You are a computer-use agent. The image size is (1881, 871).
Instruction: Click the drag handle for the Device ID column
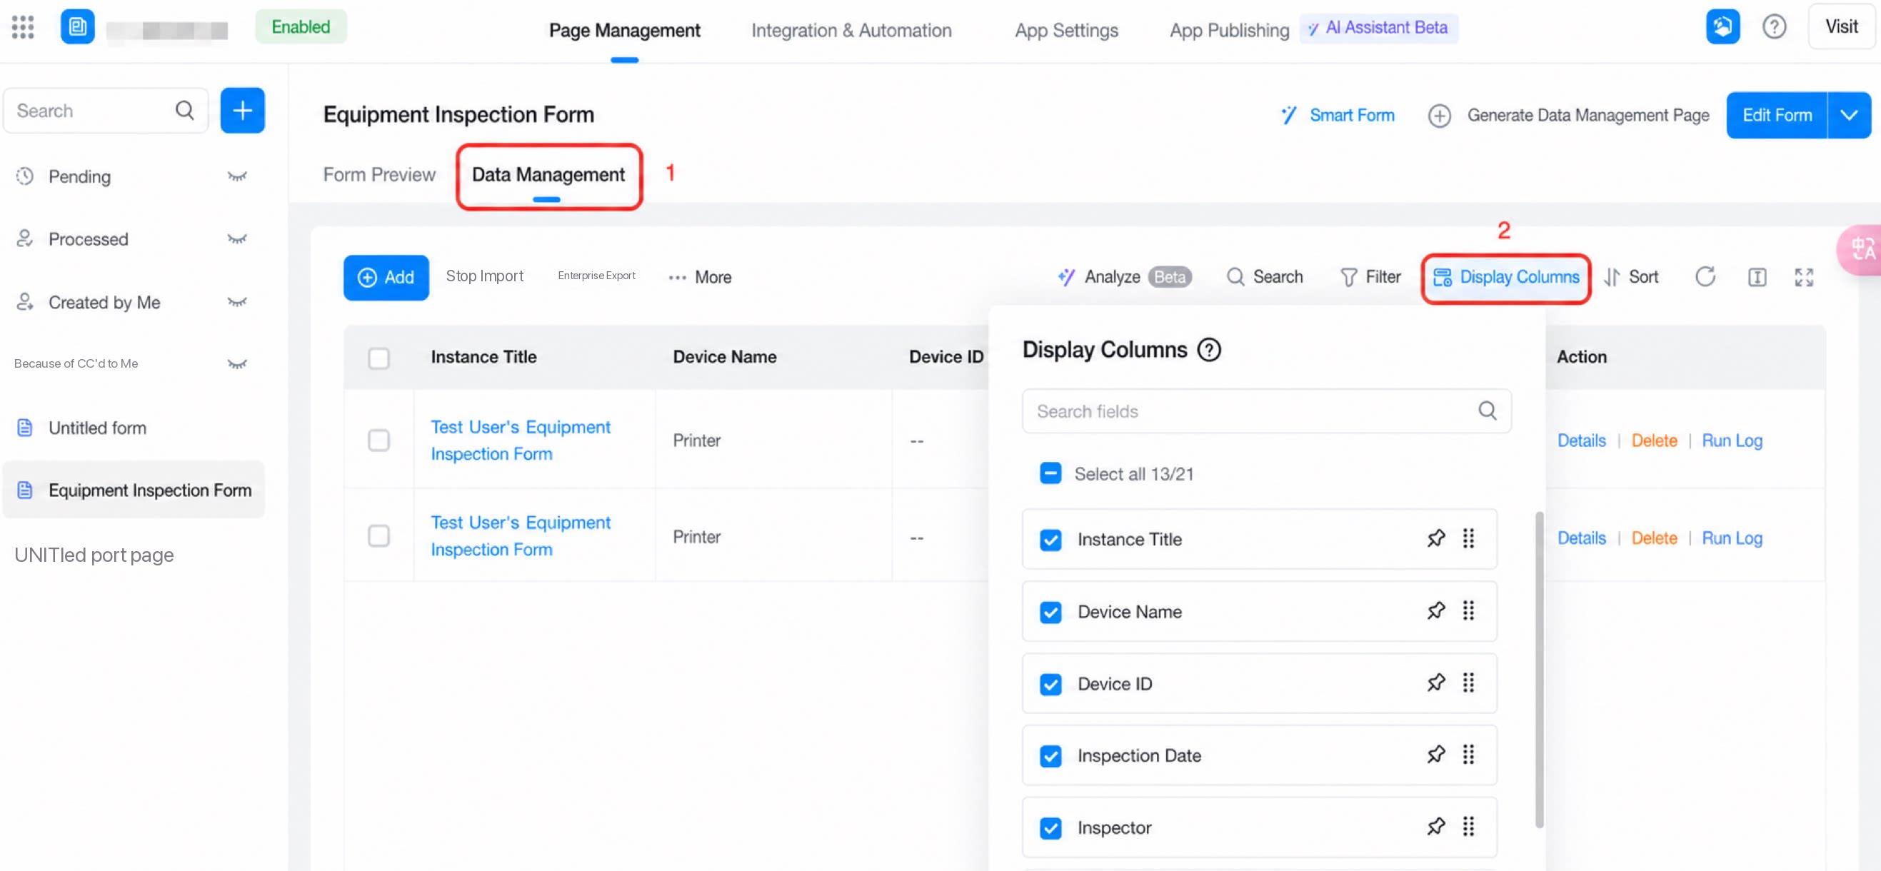click(x=1468, y=683)
